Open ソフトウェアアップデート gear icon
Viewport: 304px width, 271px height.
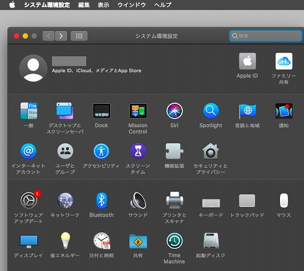tap(29, 200)
